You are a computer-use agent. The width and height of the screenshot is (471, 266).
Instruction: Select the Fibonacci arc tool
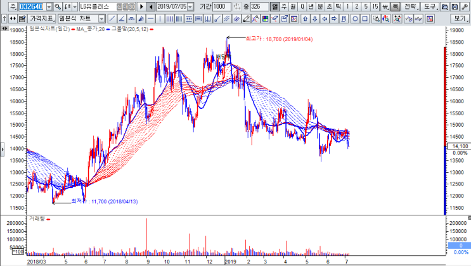click(x=131, y=19)
